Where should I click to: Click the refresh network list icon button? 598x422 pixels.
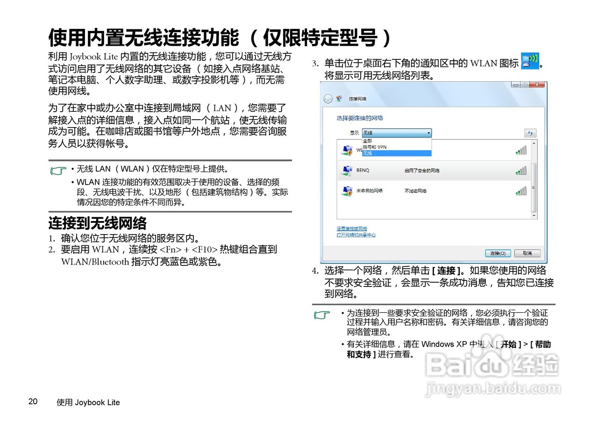click(x=530, y=133)
